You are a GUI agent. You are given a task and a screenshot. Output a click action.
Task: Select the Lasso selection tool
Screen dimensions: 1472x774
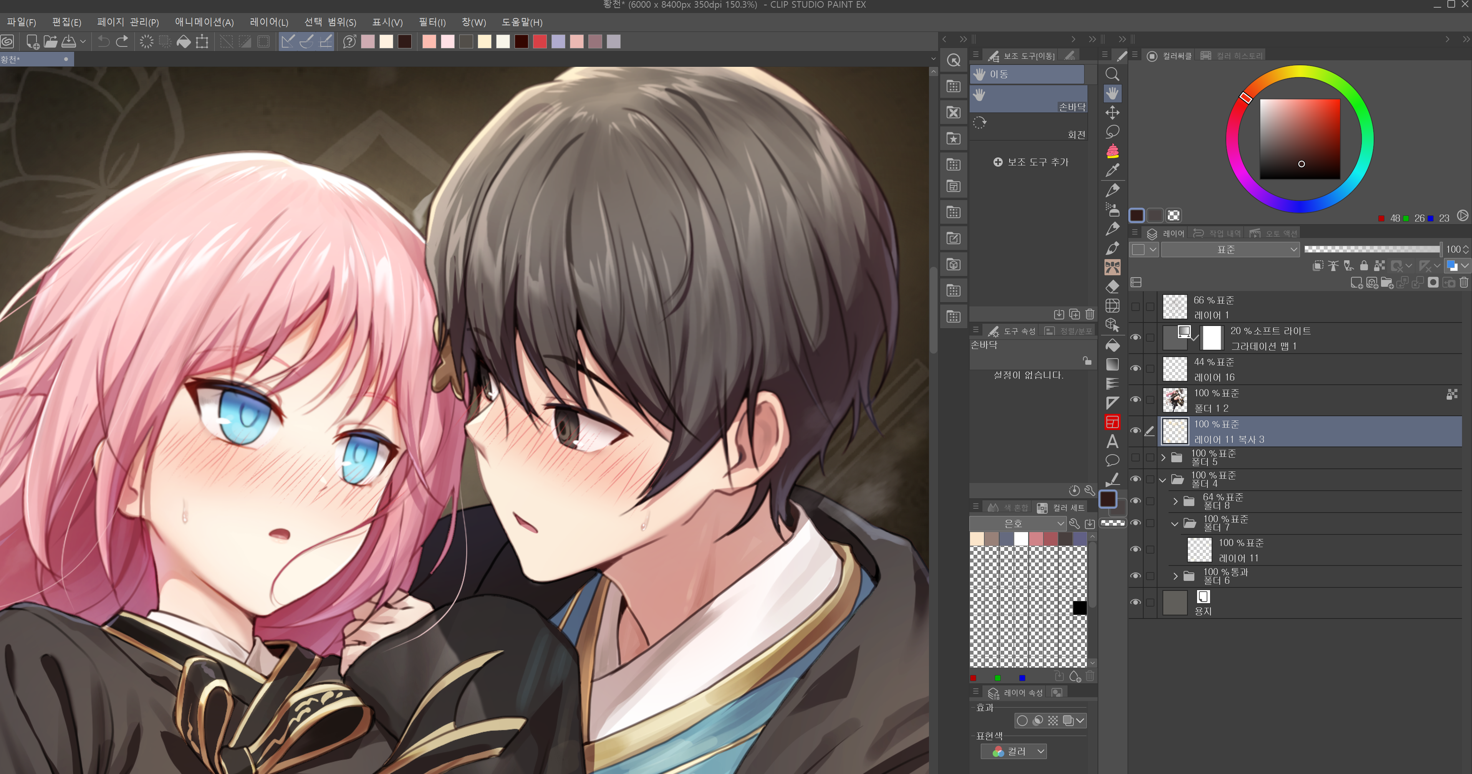point(1112,132)
